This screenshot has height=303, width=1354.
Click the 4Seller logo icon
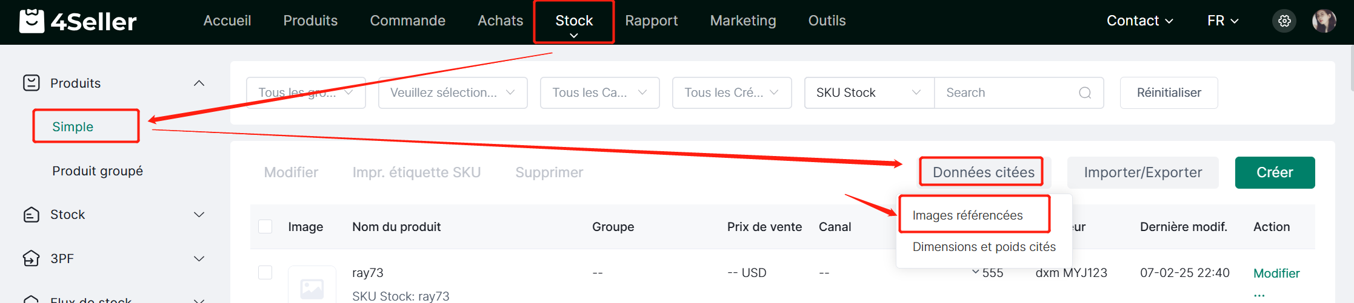click(32, 21)
